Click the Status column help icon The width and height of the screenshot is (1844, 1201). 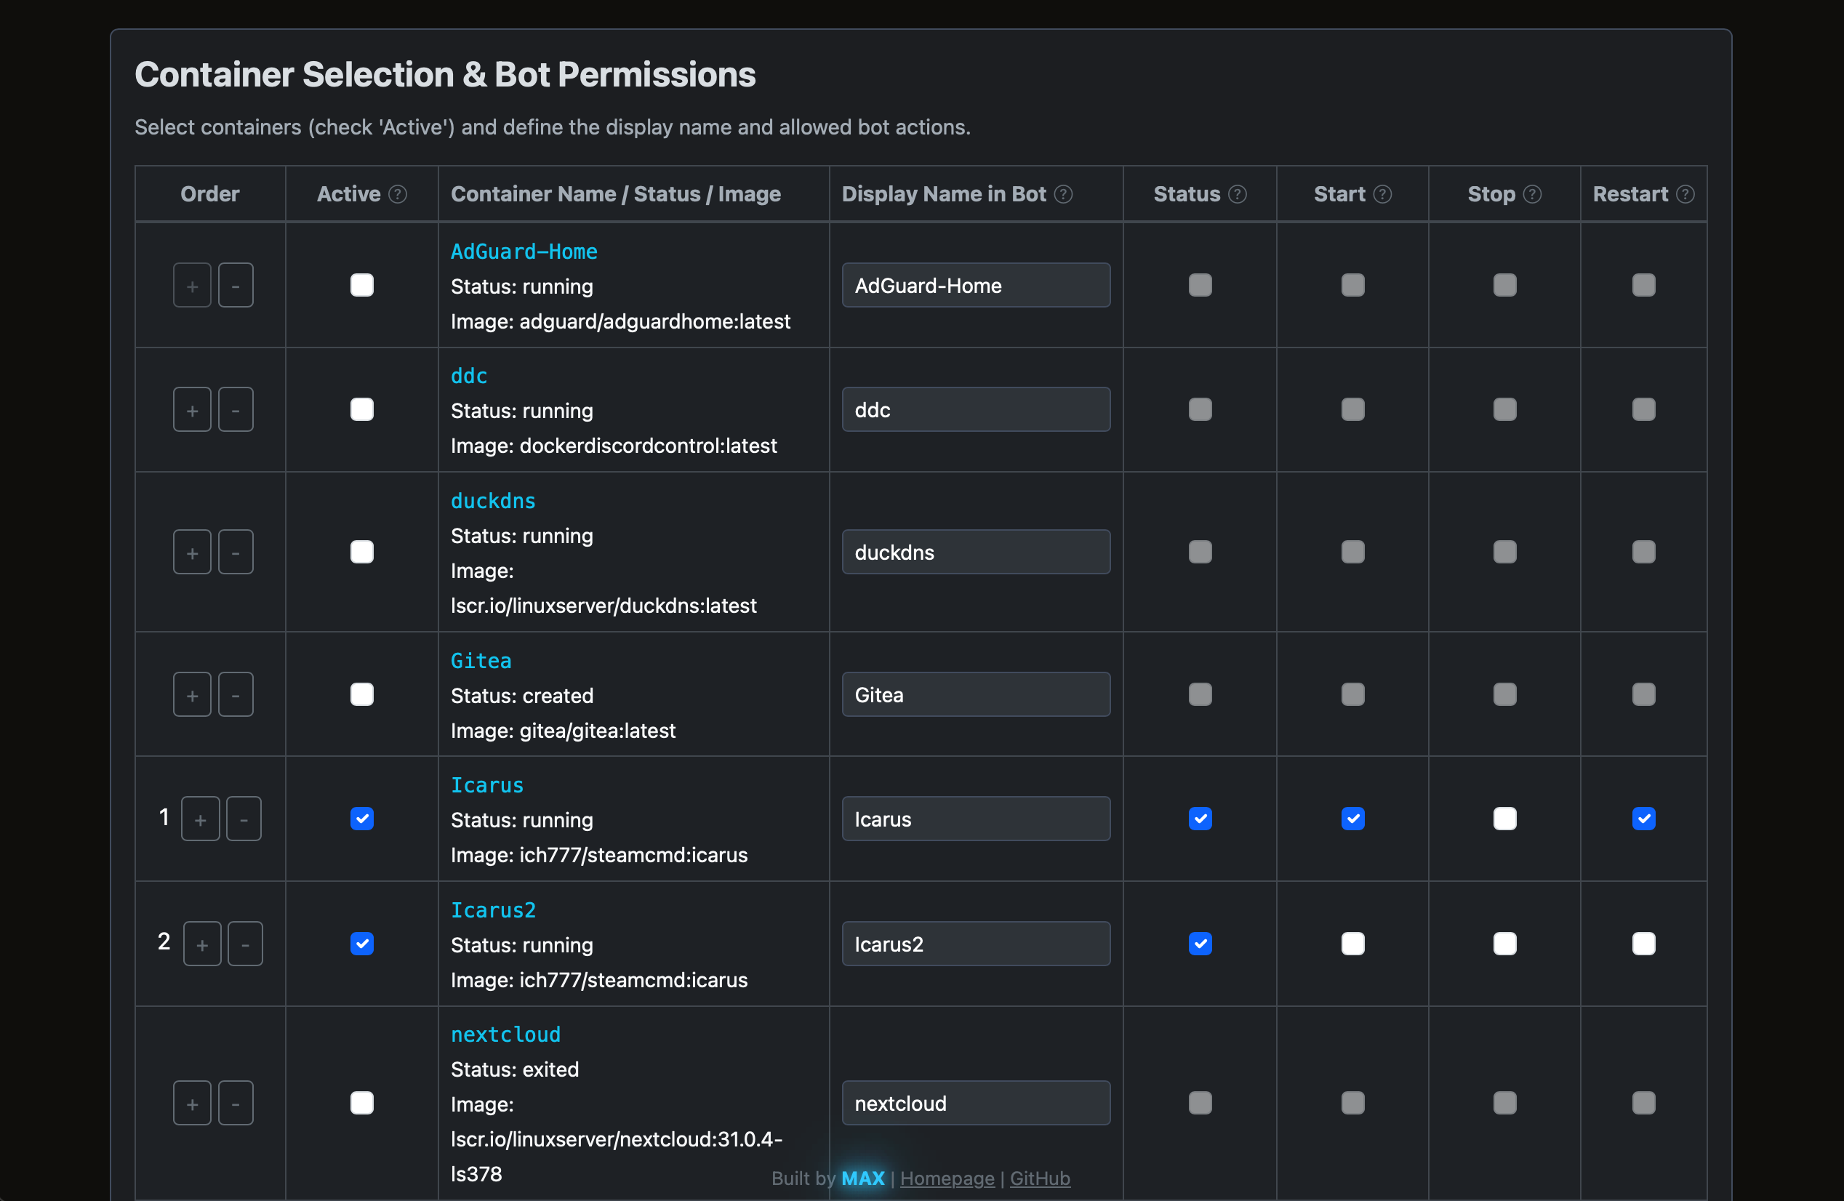point(1238,193)
